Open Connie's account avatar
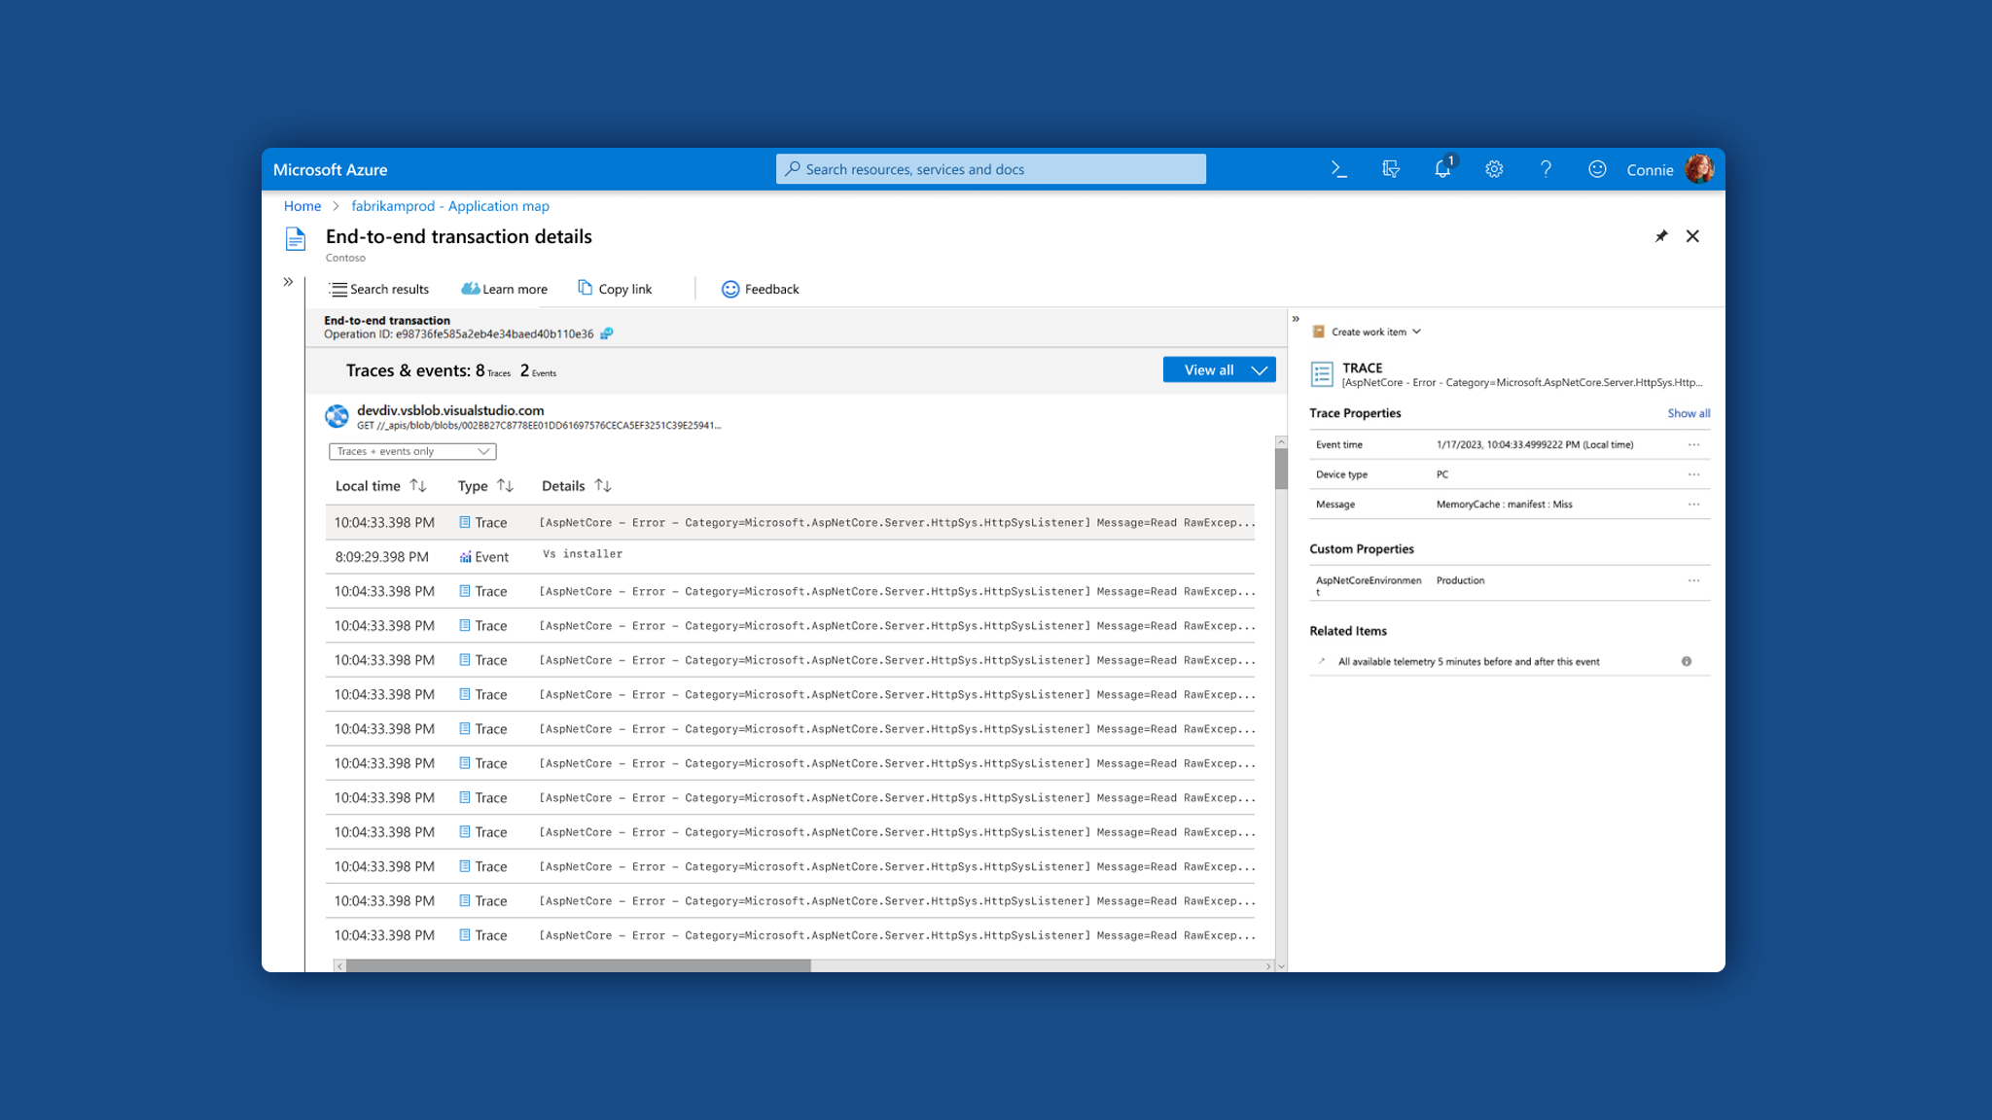The width and height of the screenshot is (1992, 1120). (1699, 169)
